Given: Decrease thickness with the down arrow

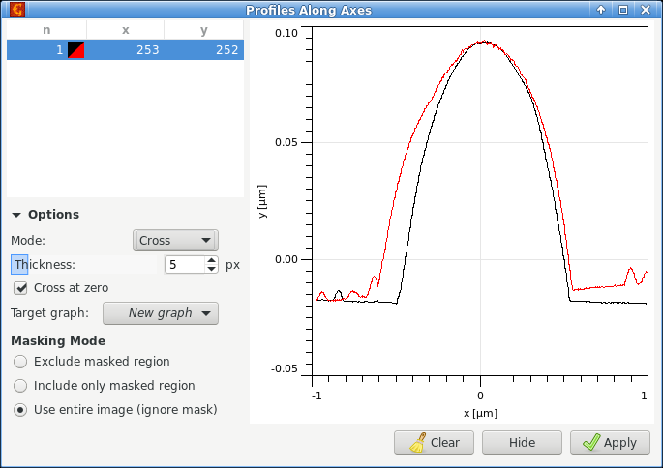Looking at the screenshot, I should [x=211, y=269].
